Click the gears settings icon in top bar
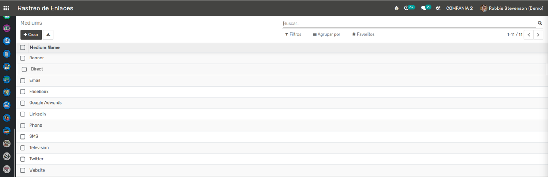Viewport: 548px width, 177px height. [x=438, y=8]
